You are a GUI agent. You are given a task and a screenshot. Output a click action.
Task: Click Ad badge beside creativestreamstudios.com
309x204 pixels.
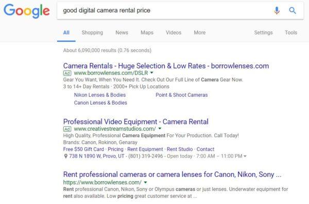click(x=67, y=129)
